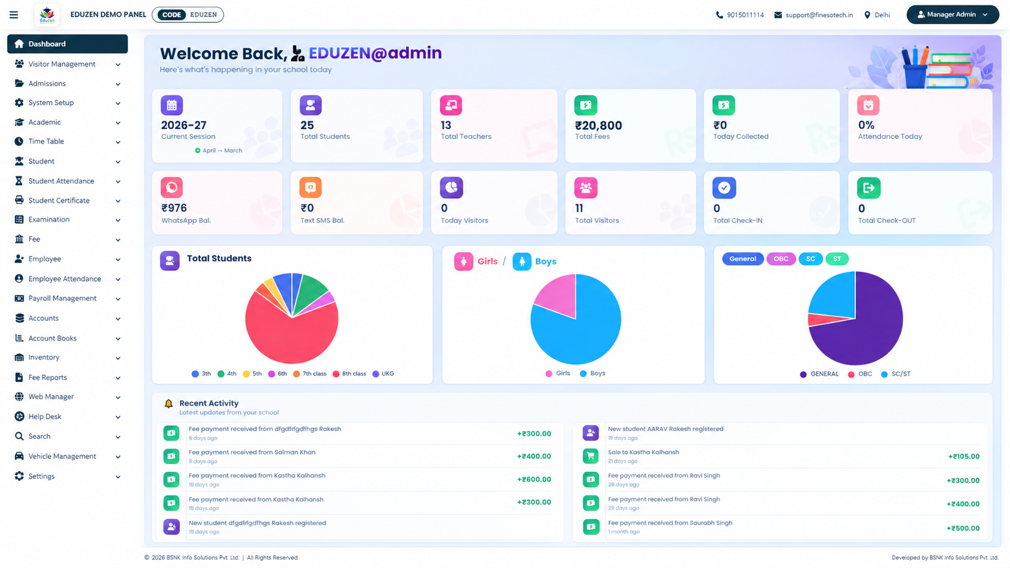Click the WhatsApp balance ₹976 value

point(174,208)
